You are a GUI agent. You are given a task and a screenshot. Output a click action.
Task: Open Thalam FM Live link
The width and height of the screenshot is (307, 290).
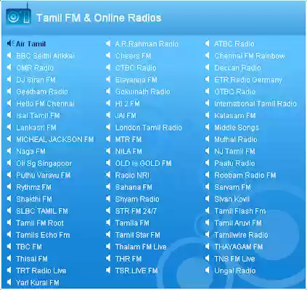tap(141, 246)
